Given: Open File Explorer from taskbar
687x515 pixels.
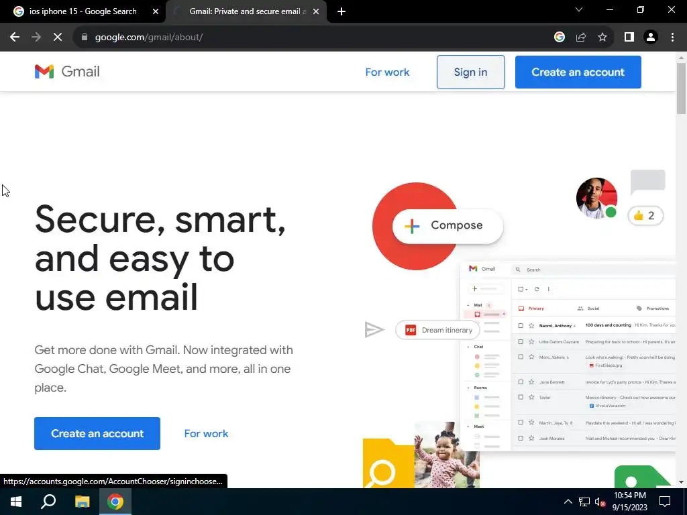Looking at the screenshot, I should 82,502.
